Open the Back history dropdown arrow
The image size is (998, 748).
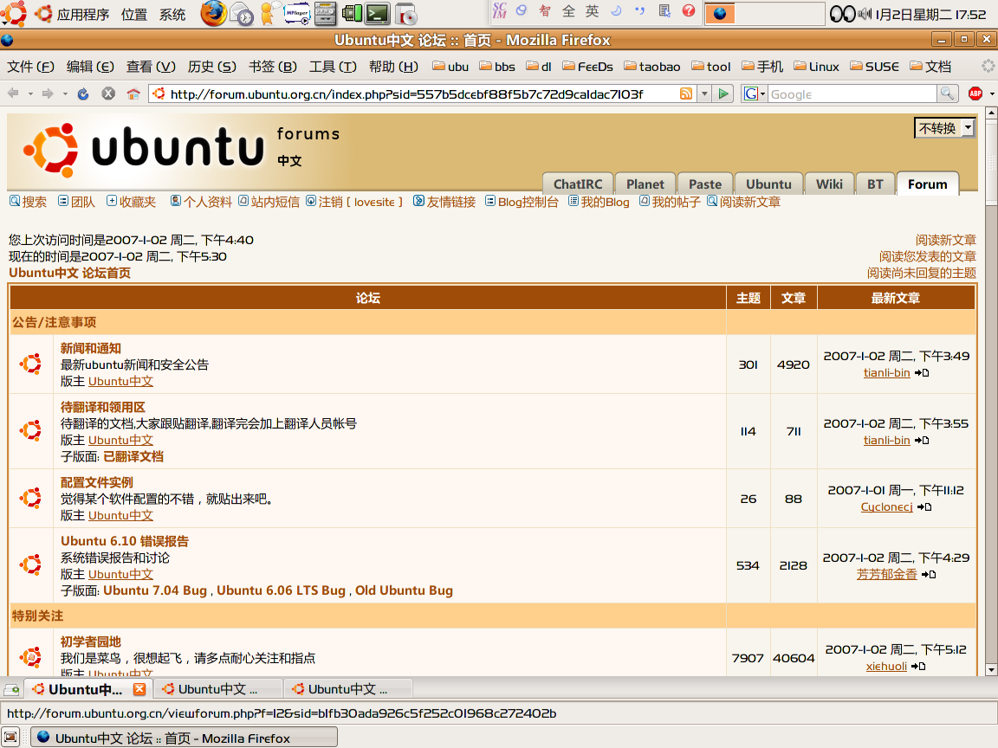click(30, 94)
